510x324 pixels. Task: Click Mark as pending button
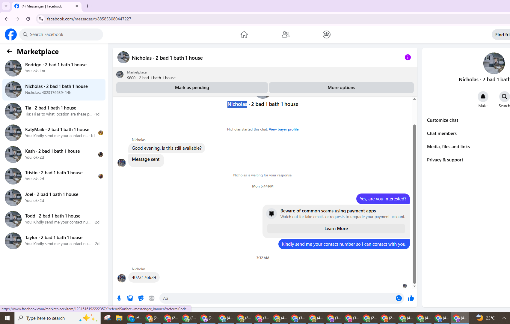pos(192,88)
